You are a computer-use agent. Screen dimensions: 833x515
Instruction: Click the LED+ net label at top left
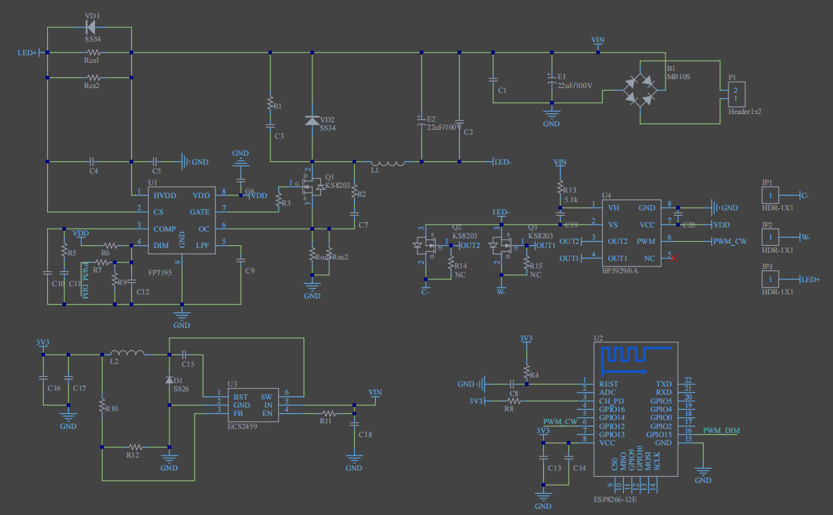[x=28, y=53]
